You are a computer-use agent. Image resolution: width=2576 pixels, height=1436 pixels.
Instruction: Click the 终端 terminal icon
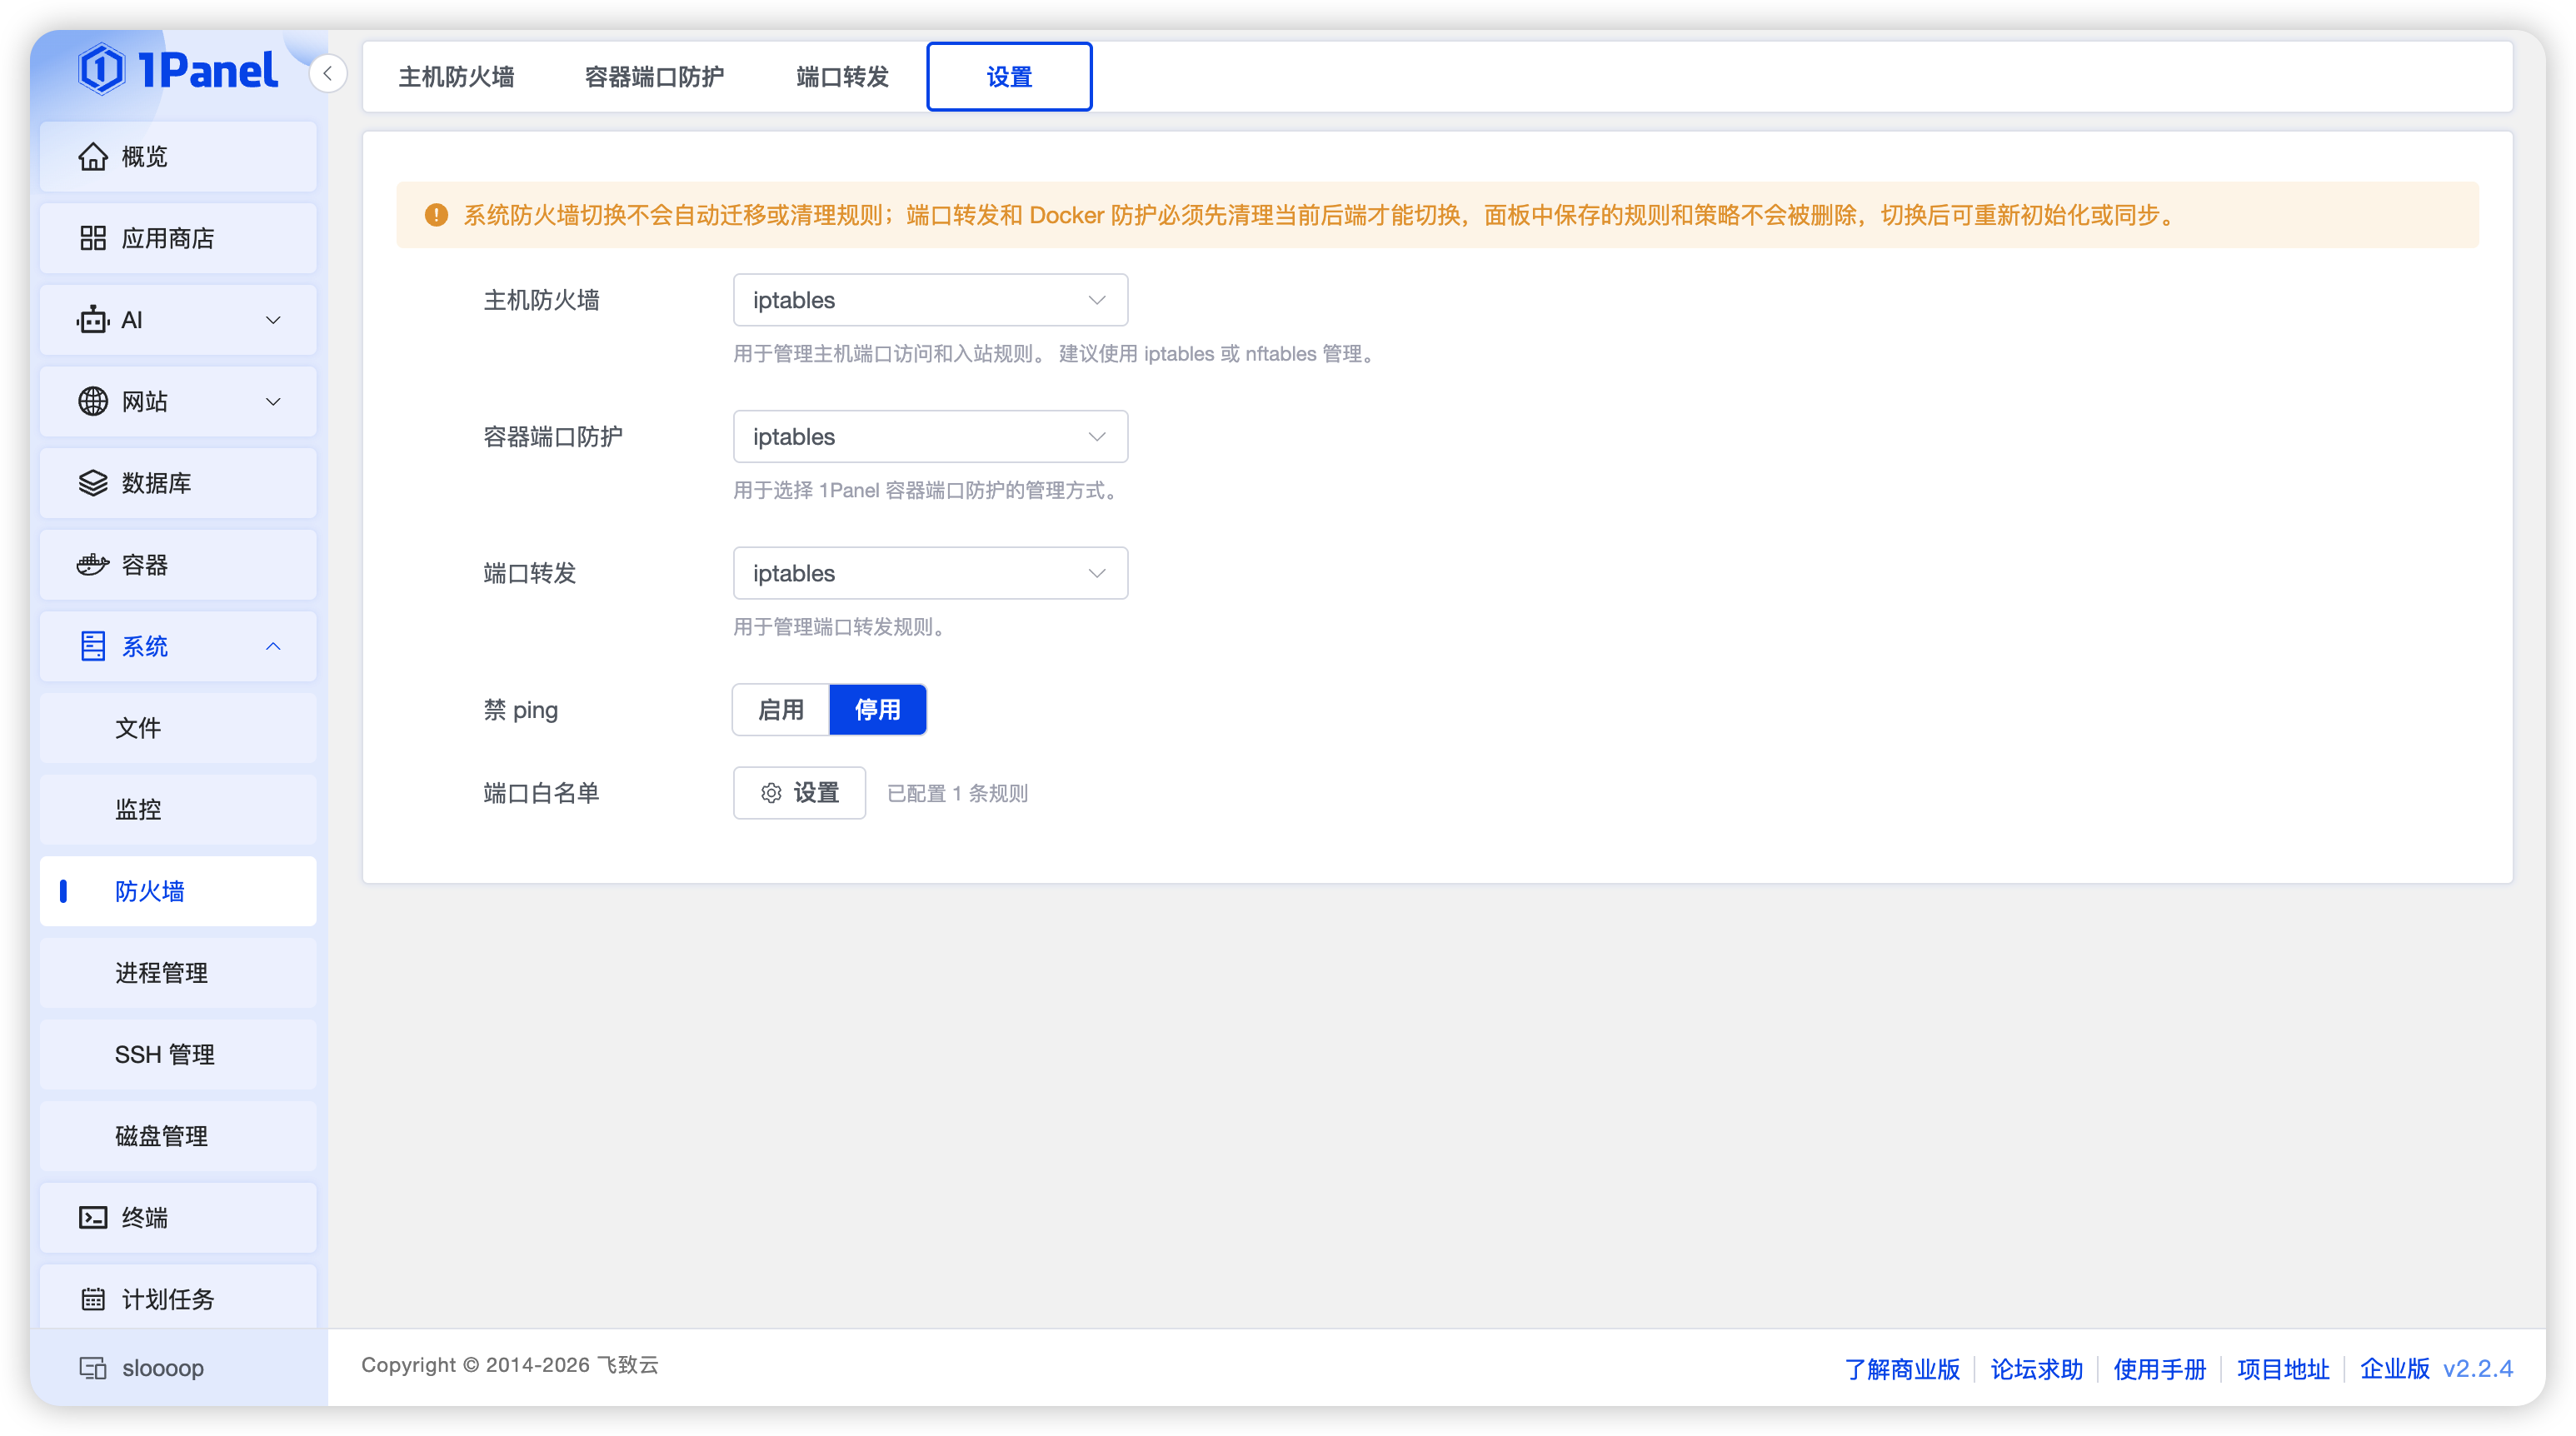[x=93, y=1217]
